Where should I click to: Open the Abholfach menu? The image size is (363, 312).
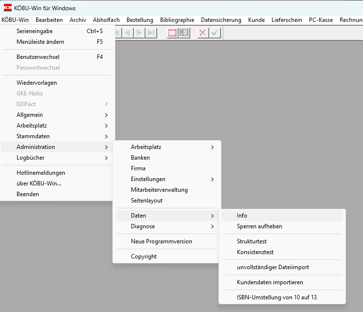tap(106, 20)
